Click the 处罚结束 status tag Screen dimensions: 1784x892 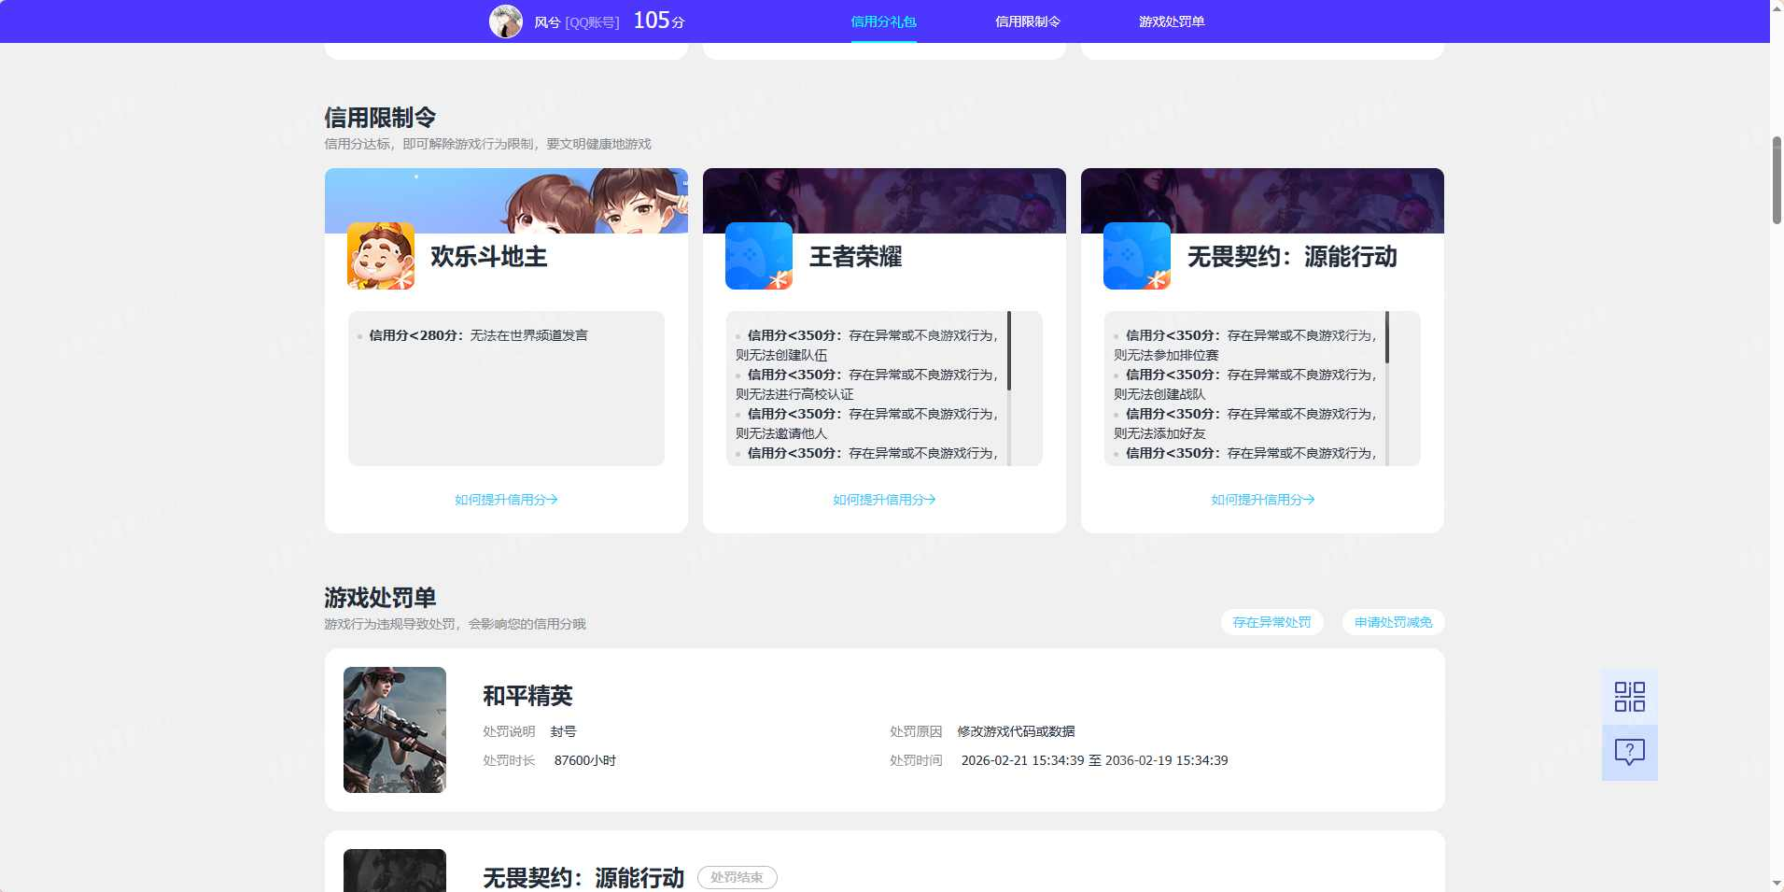pos(737,877)
